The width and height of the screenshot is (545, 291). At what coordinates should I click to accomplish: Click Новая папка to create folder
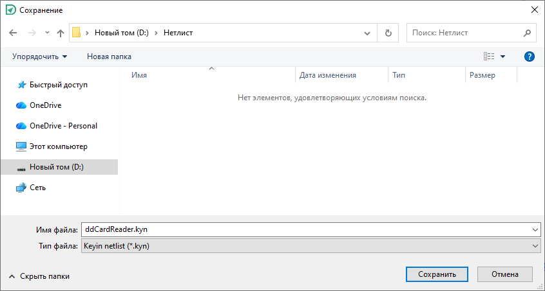coord(109,57)
